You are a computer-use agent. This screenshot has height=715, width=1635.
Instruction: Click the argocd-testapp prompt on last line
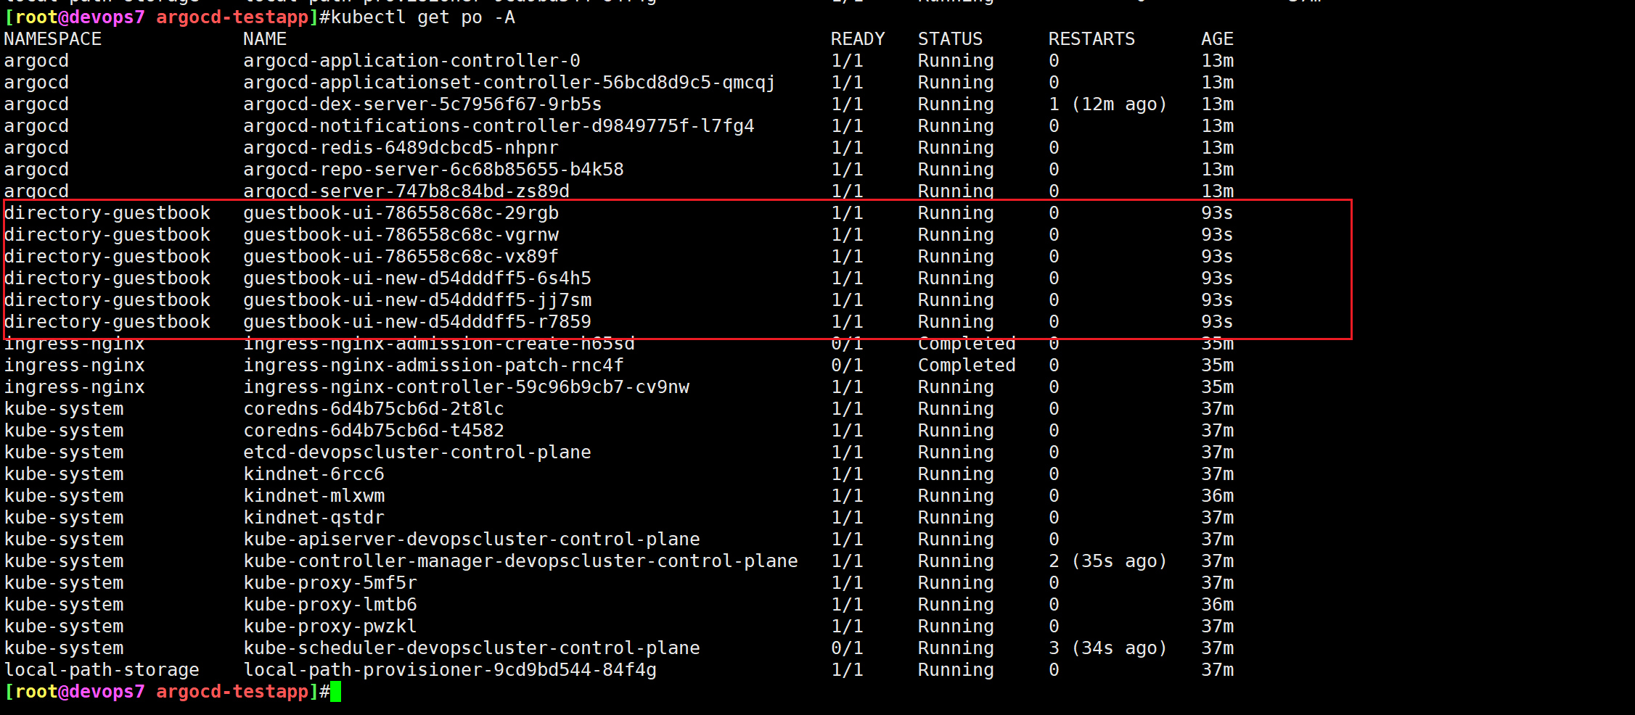pyautogui.click(x=232, y=692)
